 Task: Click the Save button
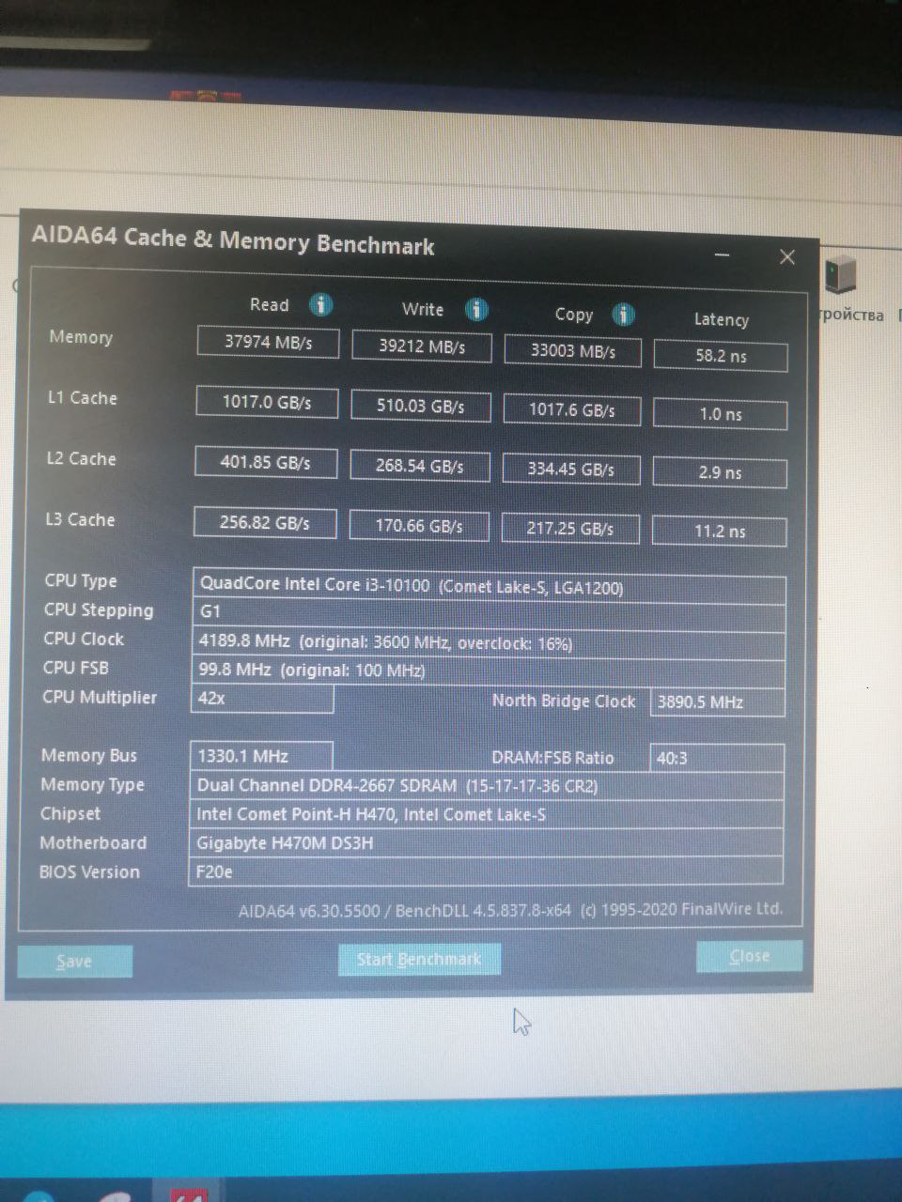point(75,961)
